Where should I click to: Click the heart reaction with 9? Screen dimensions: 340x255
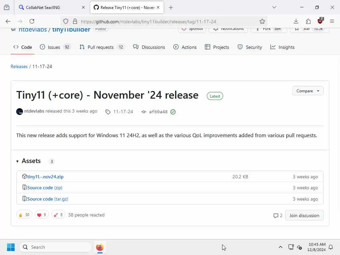(42, 215)
